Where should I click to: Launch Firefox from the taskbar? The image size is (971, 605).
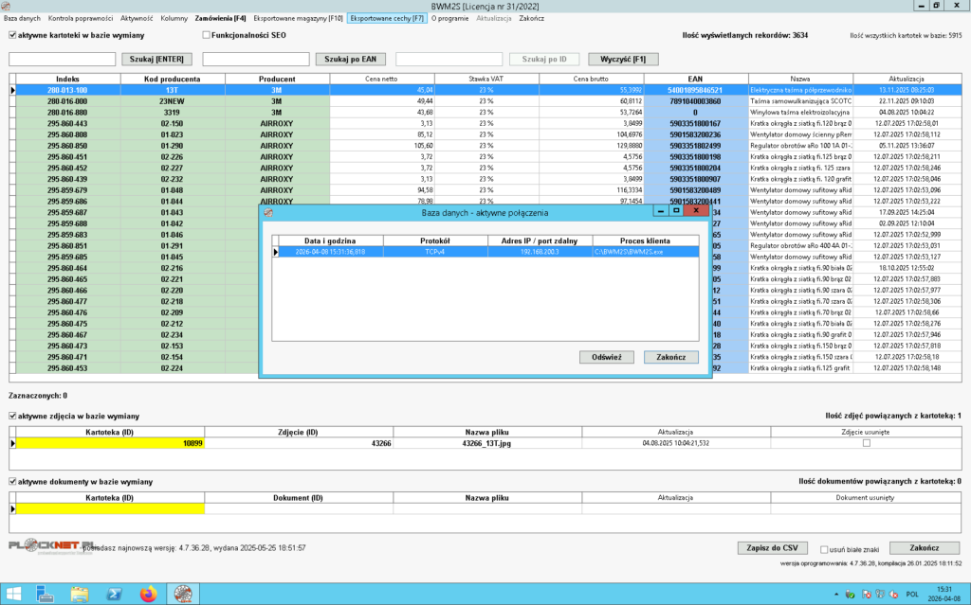[146, 594]
